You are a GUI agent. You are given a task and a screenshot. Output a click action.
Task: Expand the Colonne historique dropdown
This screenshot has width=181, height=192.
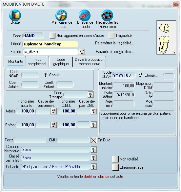94,150
